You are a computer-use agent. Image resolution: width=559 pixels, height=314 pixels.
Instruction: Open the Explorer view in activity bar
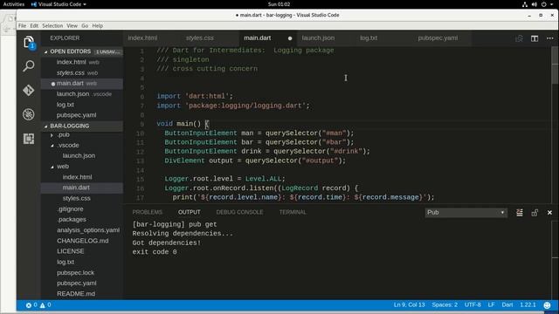29,43
